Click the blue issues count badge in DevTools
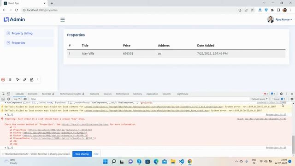Viewport: 295px width, 166px height. click(x=273, y=94)
